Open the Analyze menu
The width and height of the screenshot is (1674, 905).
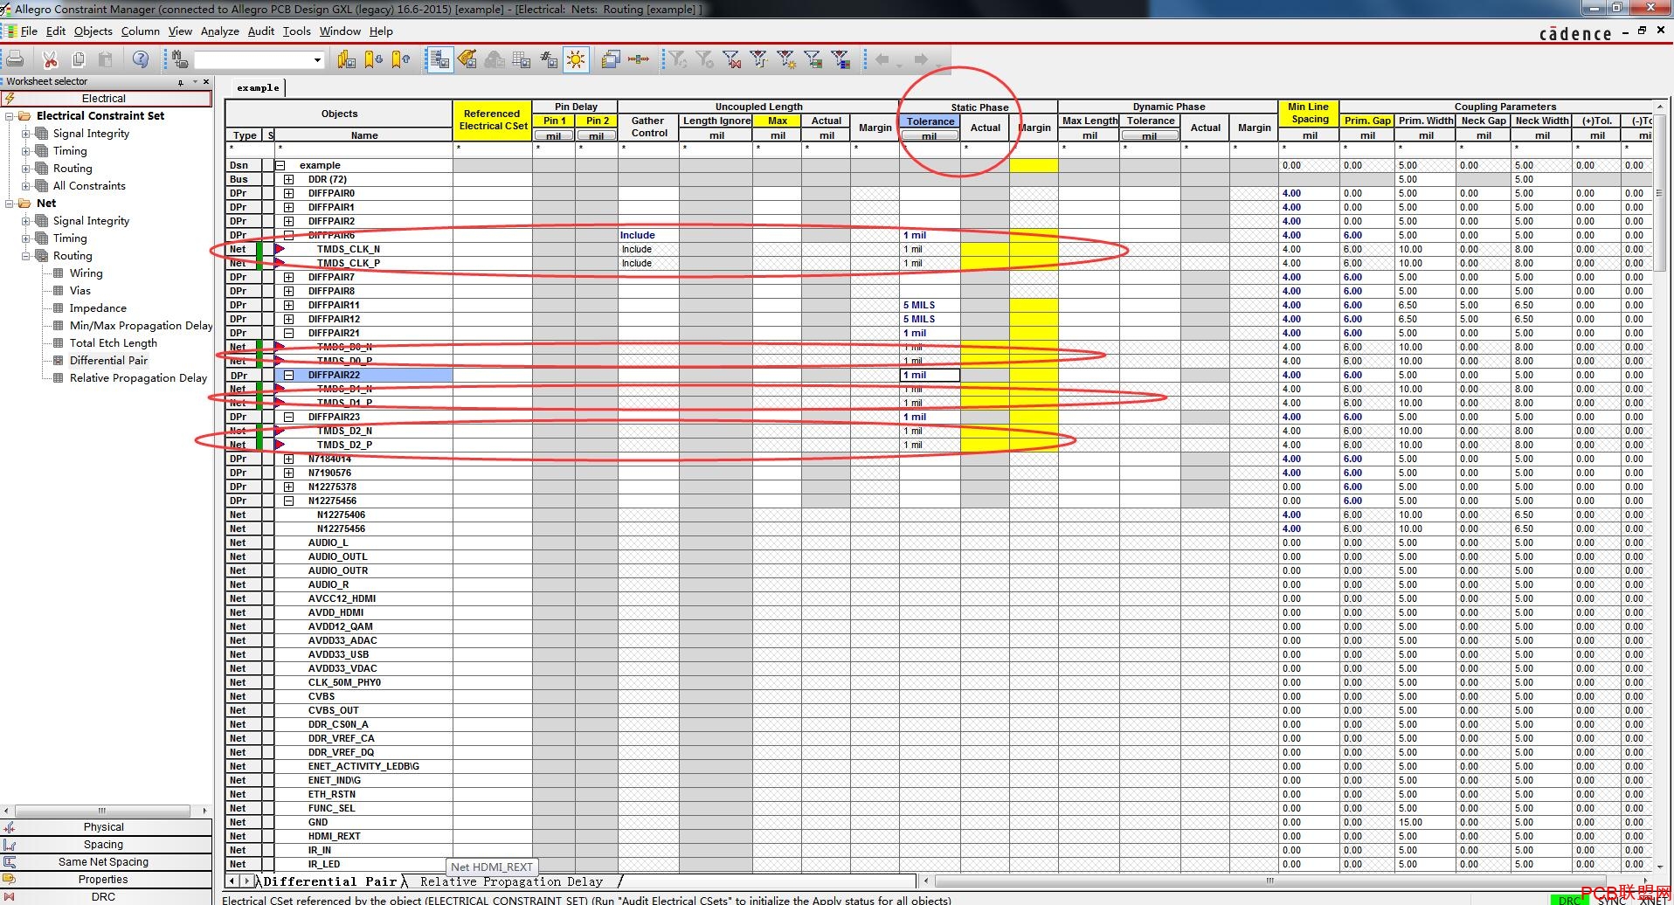click(219, 31)
